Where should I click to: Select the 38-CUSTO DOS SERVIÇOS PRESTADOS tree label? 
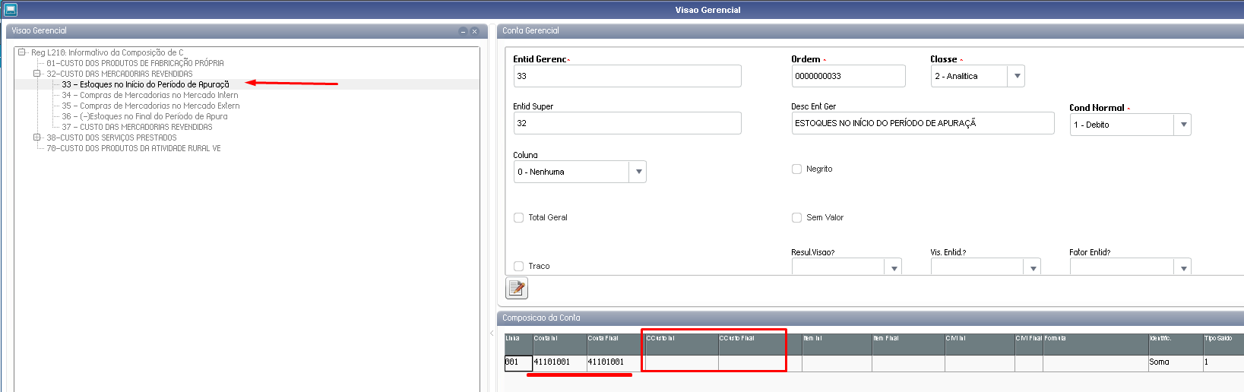pyautogui.click(x=111, y=138)
